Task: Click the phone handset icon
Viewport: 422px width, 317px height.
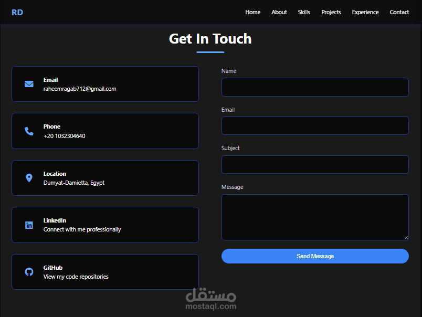Action: [x=29, y=131]
